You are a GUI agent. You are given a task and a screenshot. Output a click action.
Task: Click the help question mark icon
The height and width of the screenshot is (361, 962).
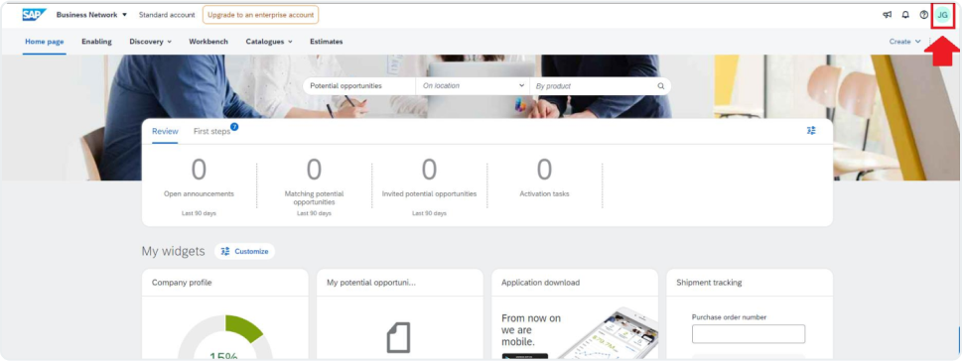coord(924,15)
